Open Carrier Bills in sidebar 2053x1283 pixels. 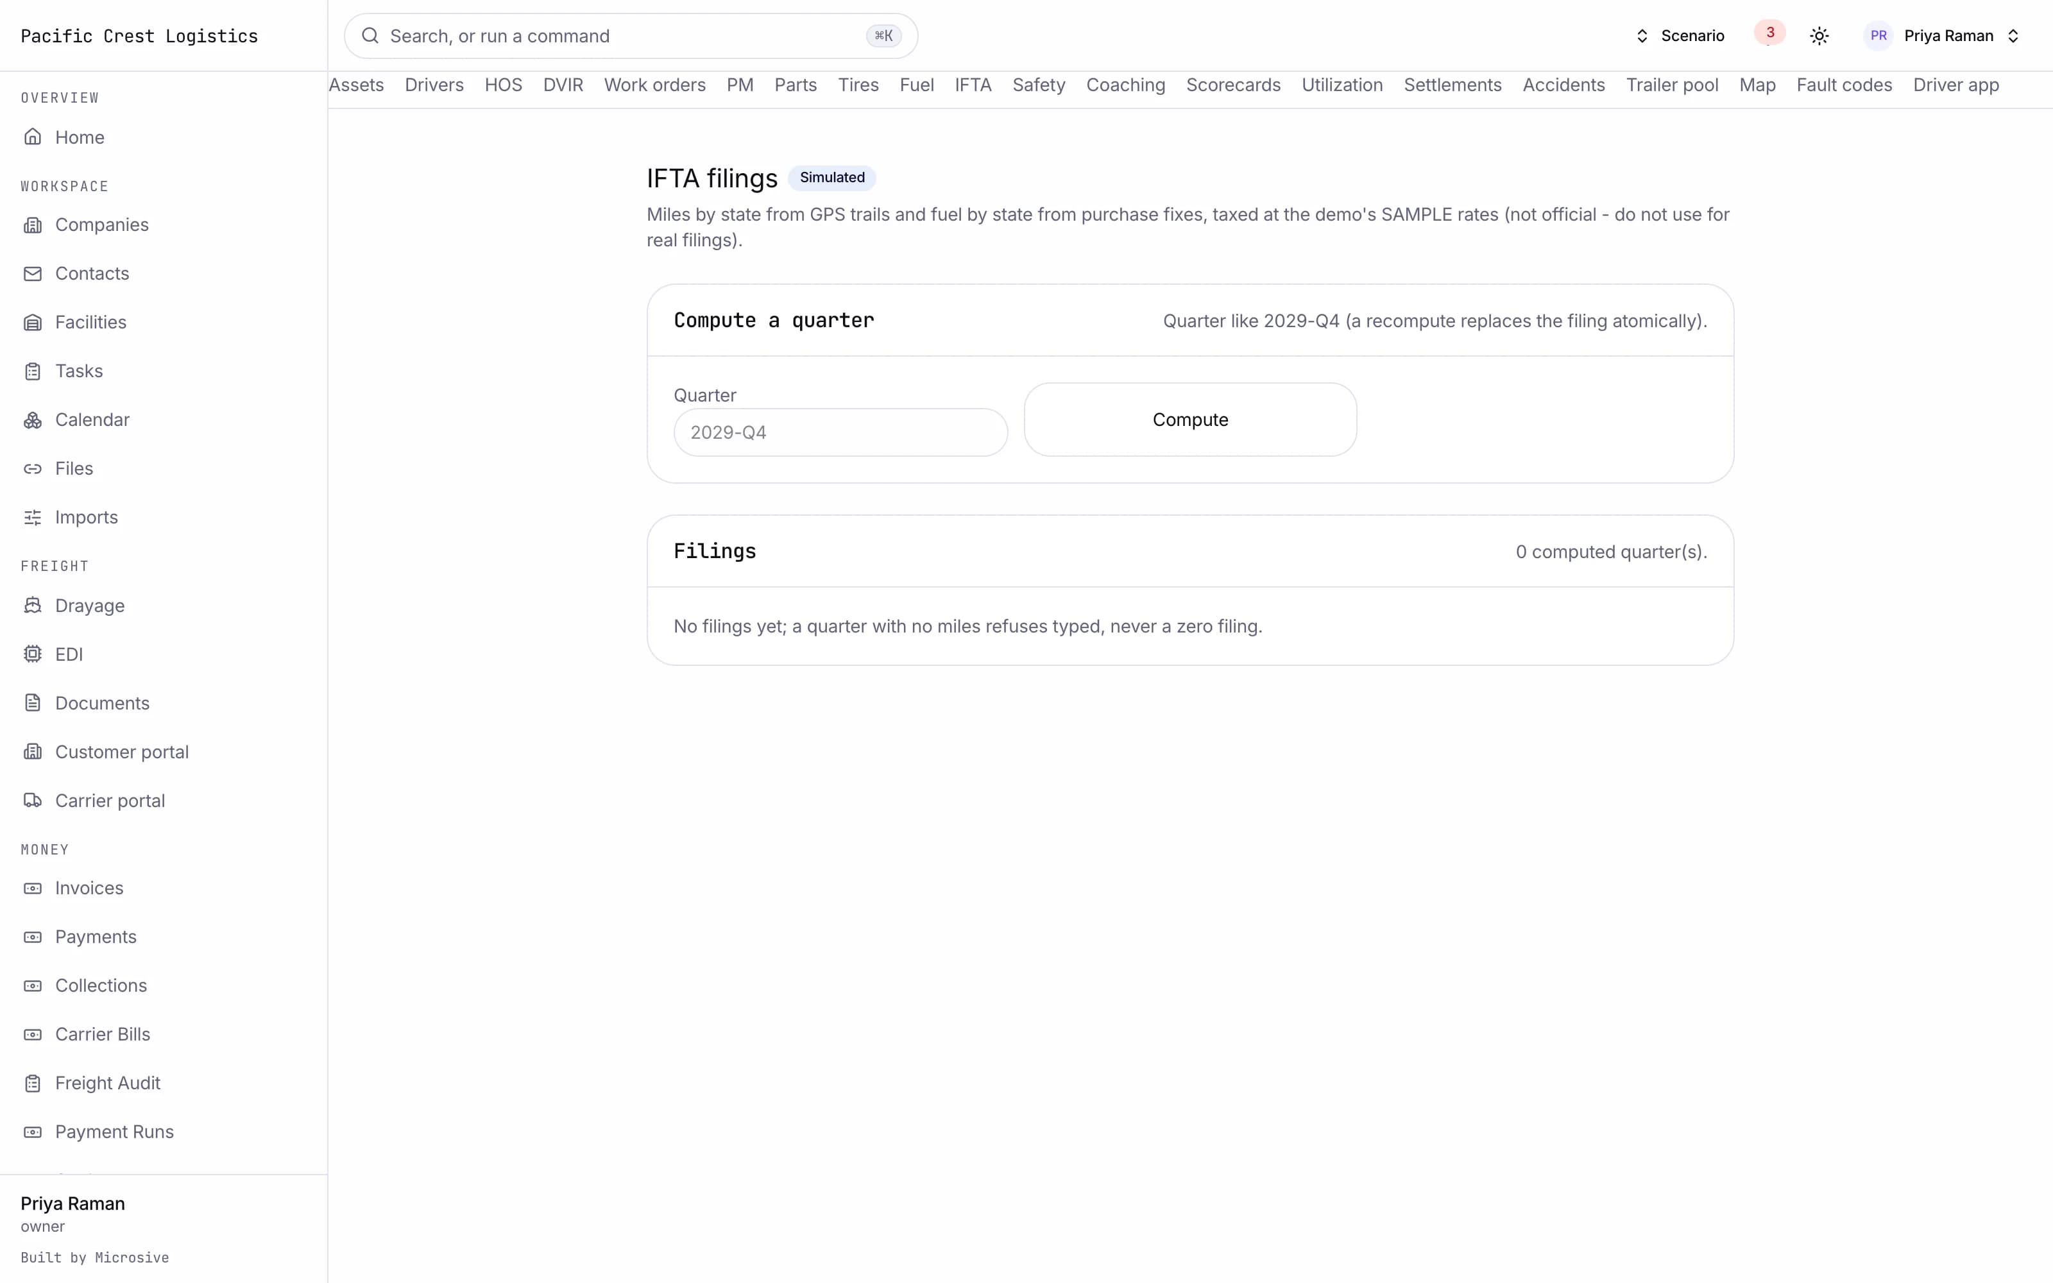[103, 1034]
